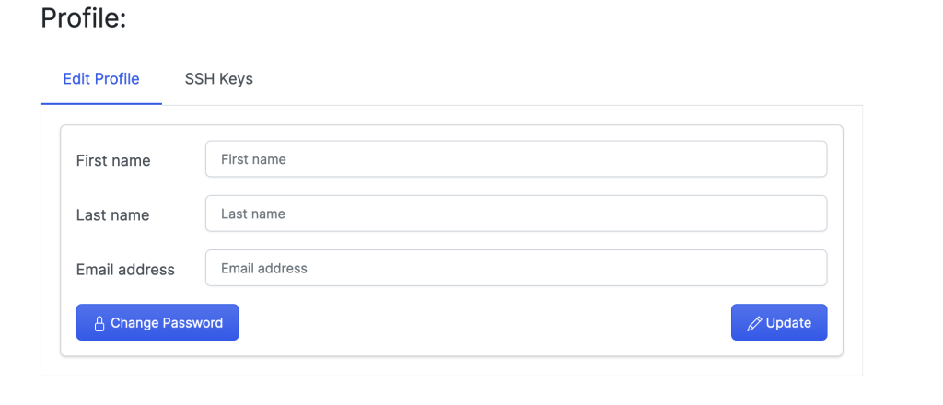Click the First name label
This screenshot has height=405, width=943.
(113, 160)
